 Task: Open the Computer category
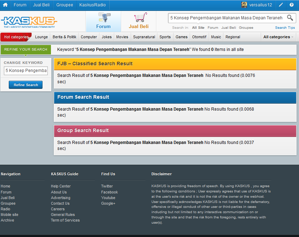pyautogui.click(x=89, y=37)
